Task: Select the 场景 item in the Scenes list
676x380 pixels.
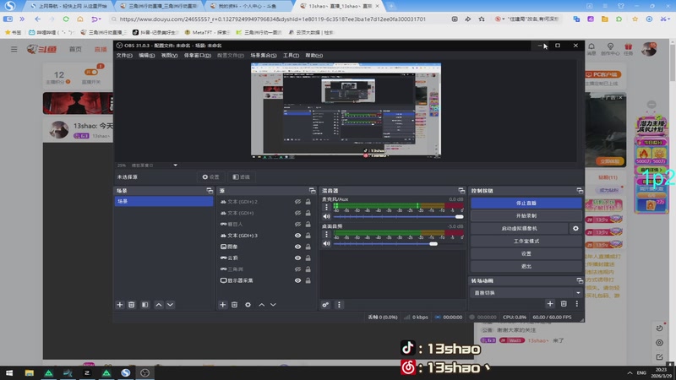Action: coord(164,201)
